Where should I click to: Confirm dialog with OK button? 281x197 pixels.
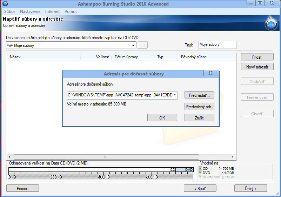pos(162,118)
